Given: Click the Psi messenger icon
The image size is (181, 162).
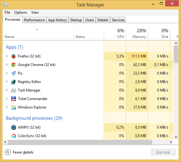Looking at the screenshot, I should point(14,73).
